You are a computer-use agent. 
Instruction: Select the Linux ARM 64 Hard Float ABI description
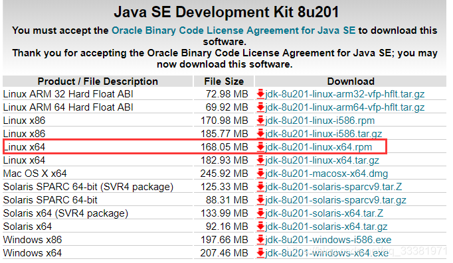(x=68, y=107)
